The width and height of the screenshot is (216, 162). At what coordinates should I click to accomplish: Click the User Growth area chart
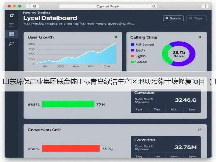(77, 54)
